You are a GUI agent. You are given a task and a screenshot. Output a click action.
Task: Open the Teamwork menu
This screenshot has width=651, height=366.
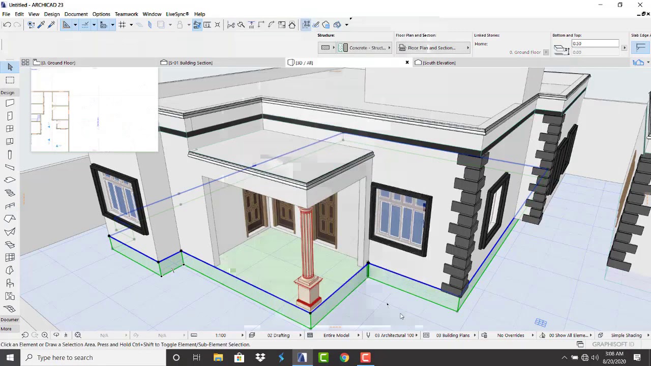[126, 14]
